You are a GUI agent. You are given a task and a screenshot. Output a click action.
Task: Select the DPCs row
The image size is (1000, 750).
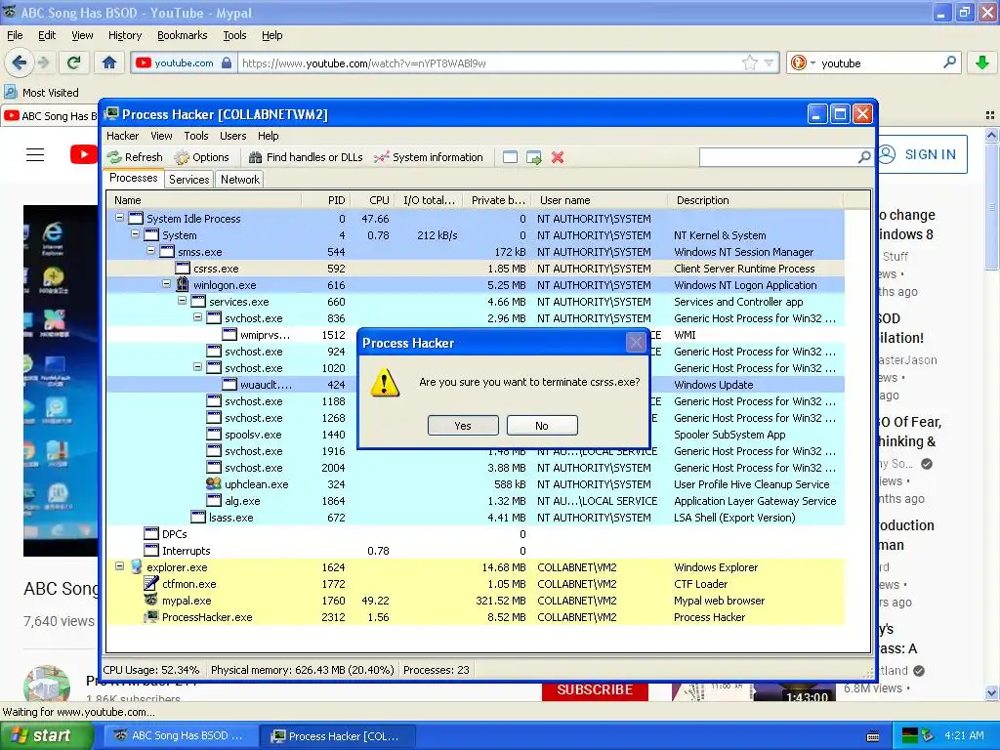(476, 534)
